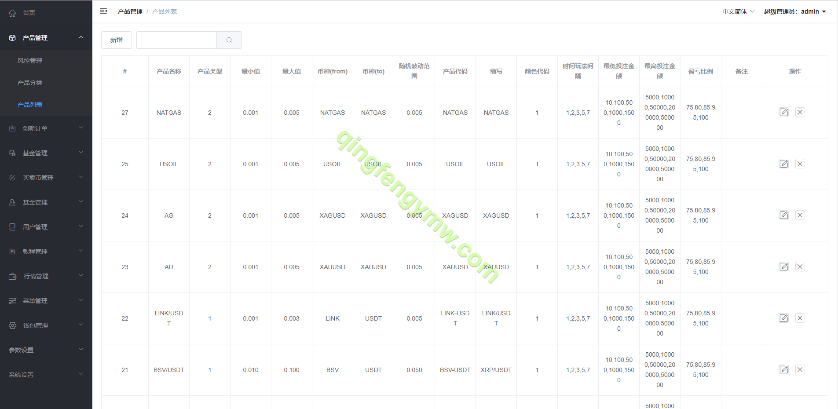Screen dimensions: 838x409
Task: Click the icon beside 买卖币管理
Action: [x=12, y=178]
